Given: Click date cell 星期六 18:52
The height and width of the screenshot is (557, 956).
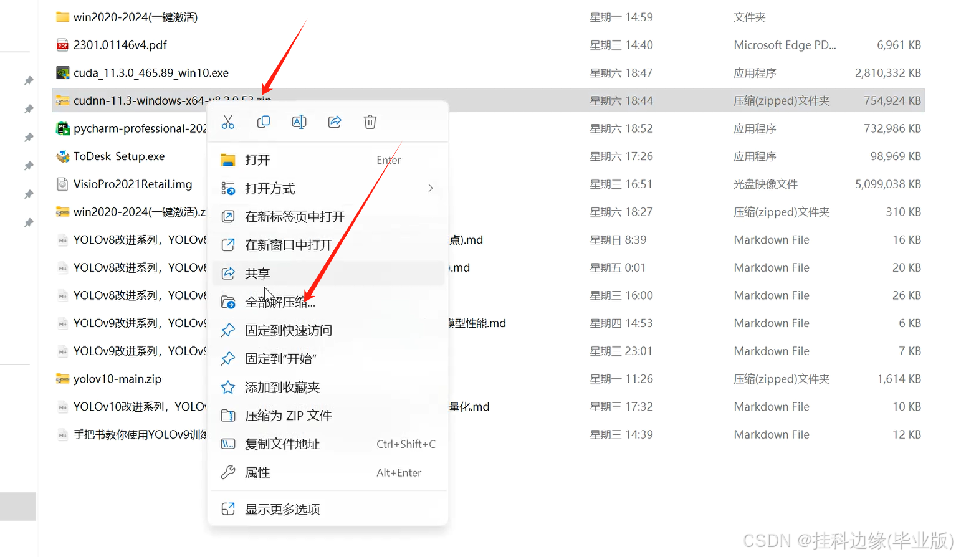Looking at the screenshot, I should pyautogui.click(x=621, y=128).
